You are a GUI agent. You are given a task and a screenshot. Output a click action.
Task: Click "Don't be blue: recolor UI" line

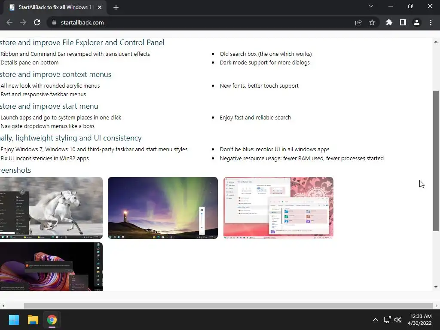click(275, 150)
